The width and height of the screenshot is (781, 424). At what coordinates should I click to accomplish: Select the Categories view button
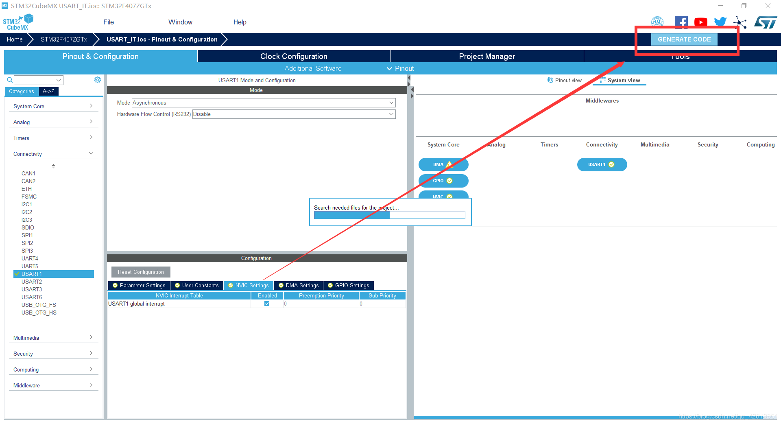[x=22, y=92]
